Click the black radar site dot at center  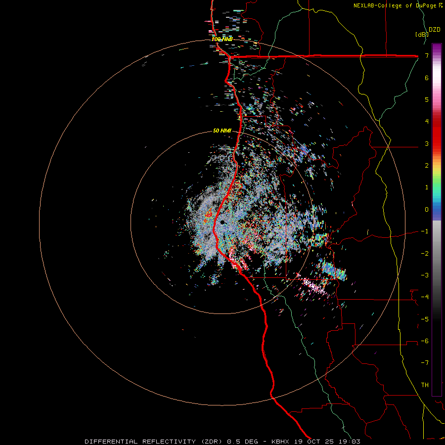pos(222,222)
